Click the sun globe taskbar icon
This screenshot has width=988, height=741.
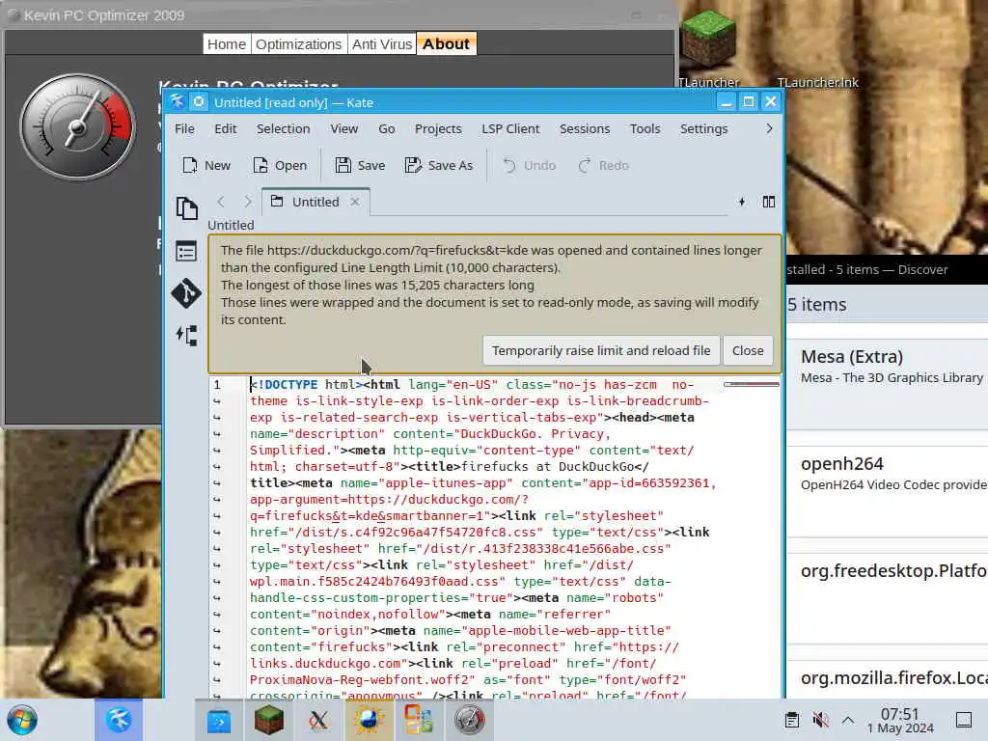click(x=369, y=720)
